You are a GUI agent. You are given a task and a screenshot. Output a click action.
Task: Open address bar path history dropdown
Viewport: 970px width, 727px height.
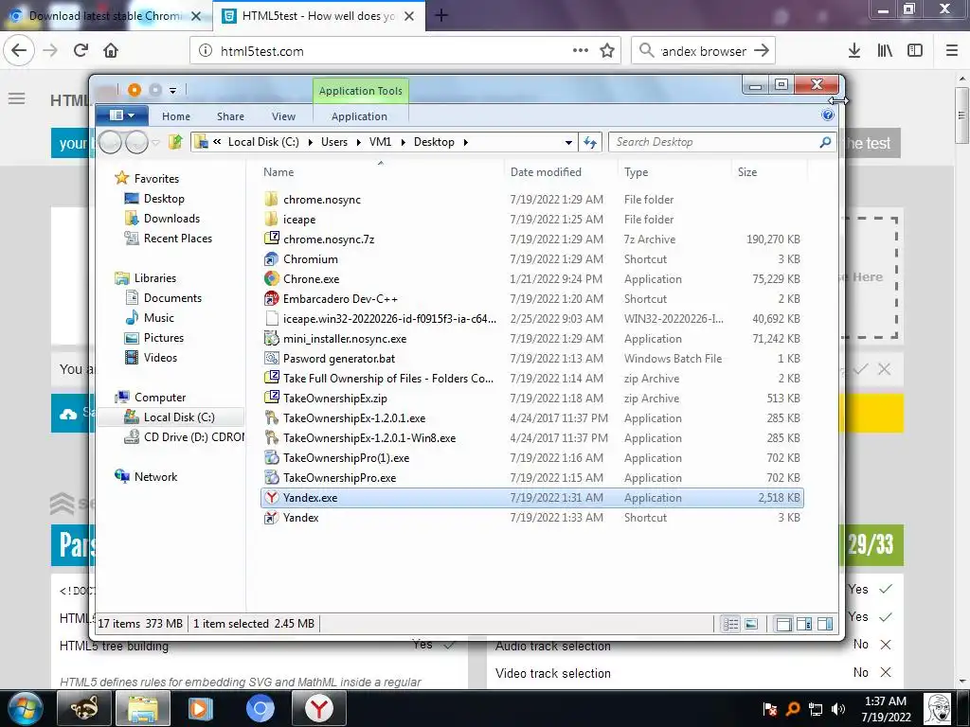pyautogui.click(x=568, y=142)
